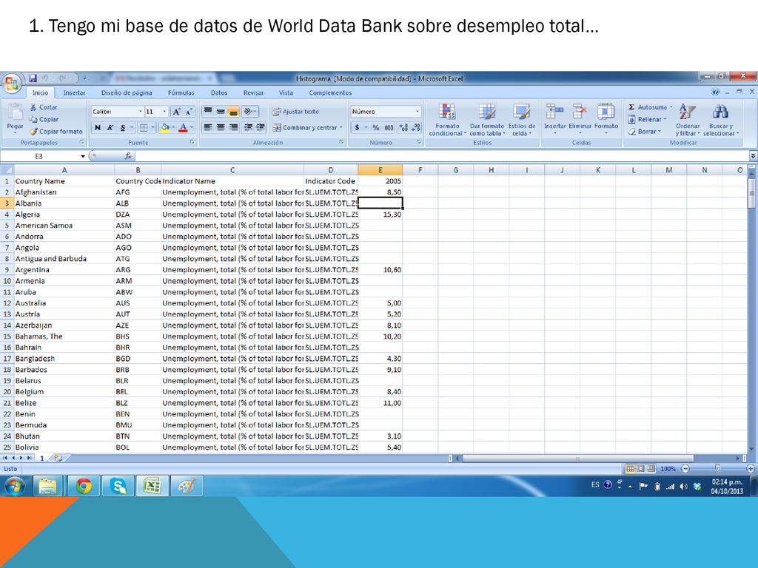
Task: Toggle italic (K) formatting
Action: [x=110, y=127]
